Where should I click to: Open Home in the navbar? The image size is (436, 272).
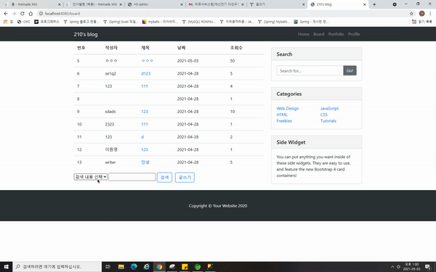(x=304, y=34)
